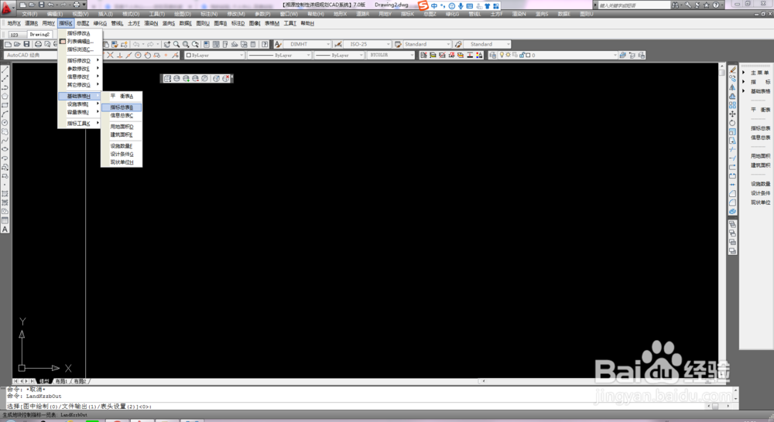This screenshot has height=422, width=774.
Task: Select the Polygon tool in draw toolbar
Action: coord(5,96)
